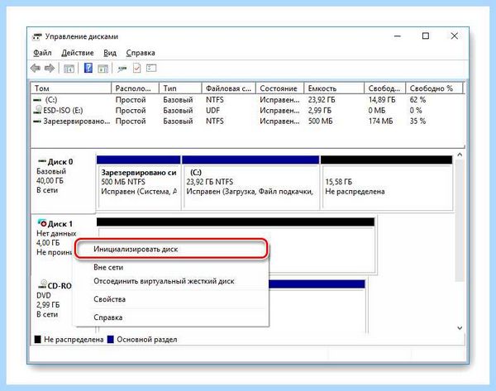Image resolution: width=496 pixels, height=391 pixels.
Task: Click the 62 % free cell
Action: coord(417,100)
